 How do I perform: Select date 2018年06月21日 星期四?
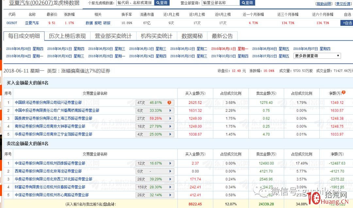pos(66,49)
